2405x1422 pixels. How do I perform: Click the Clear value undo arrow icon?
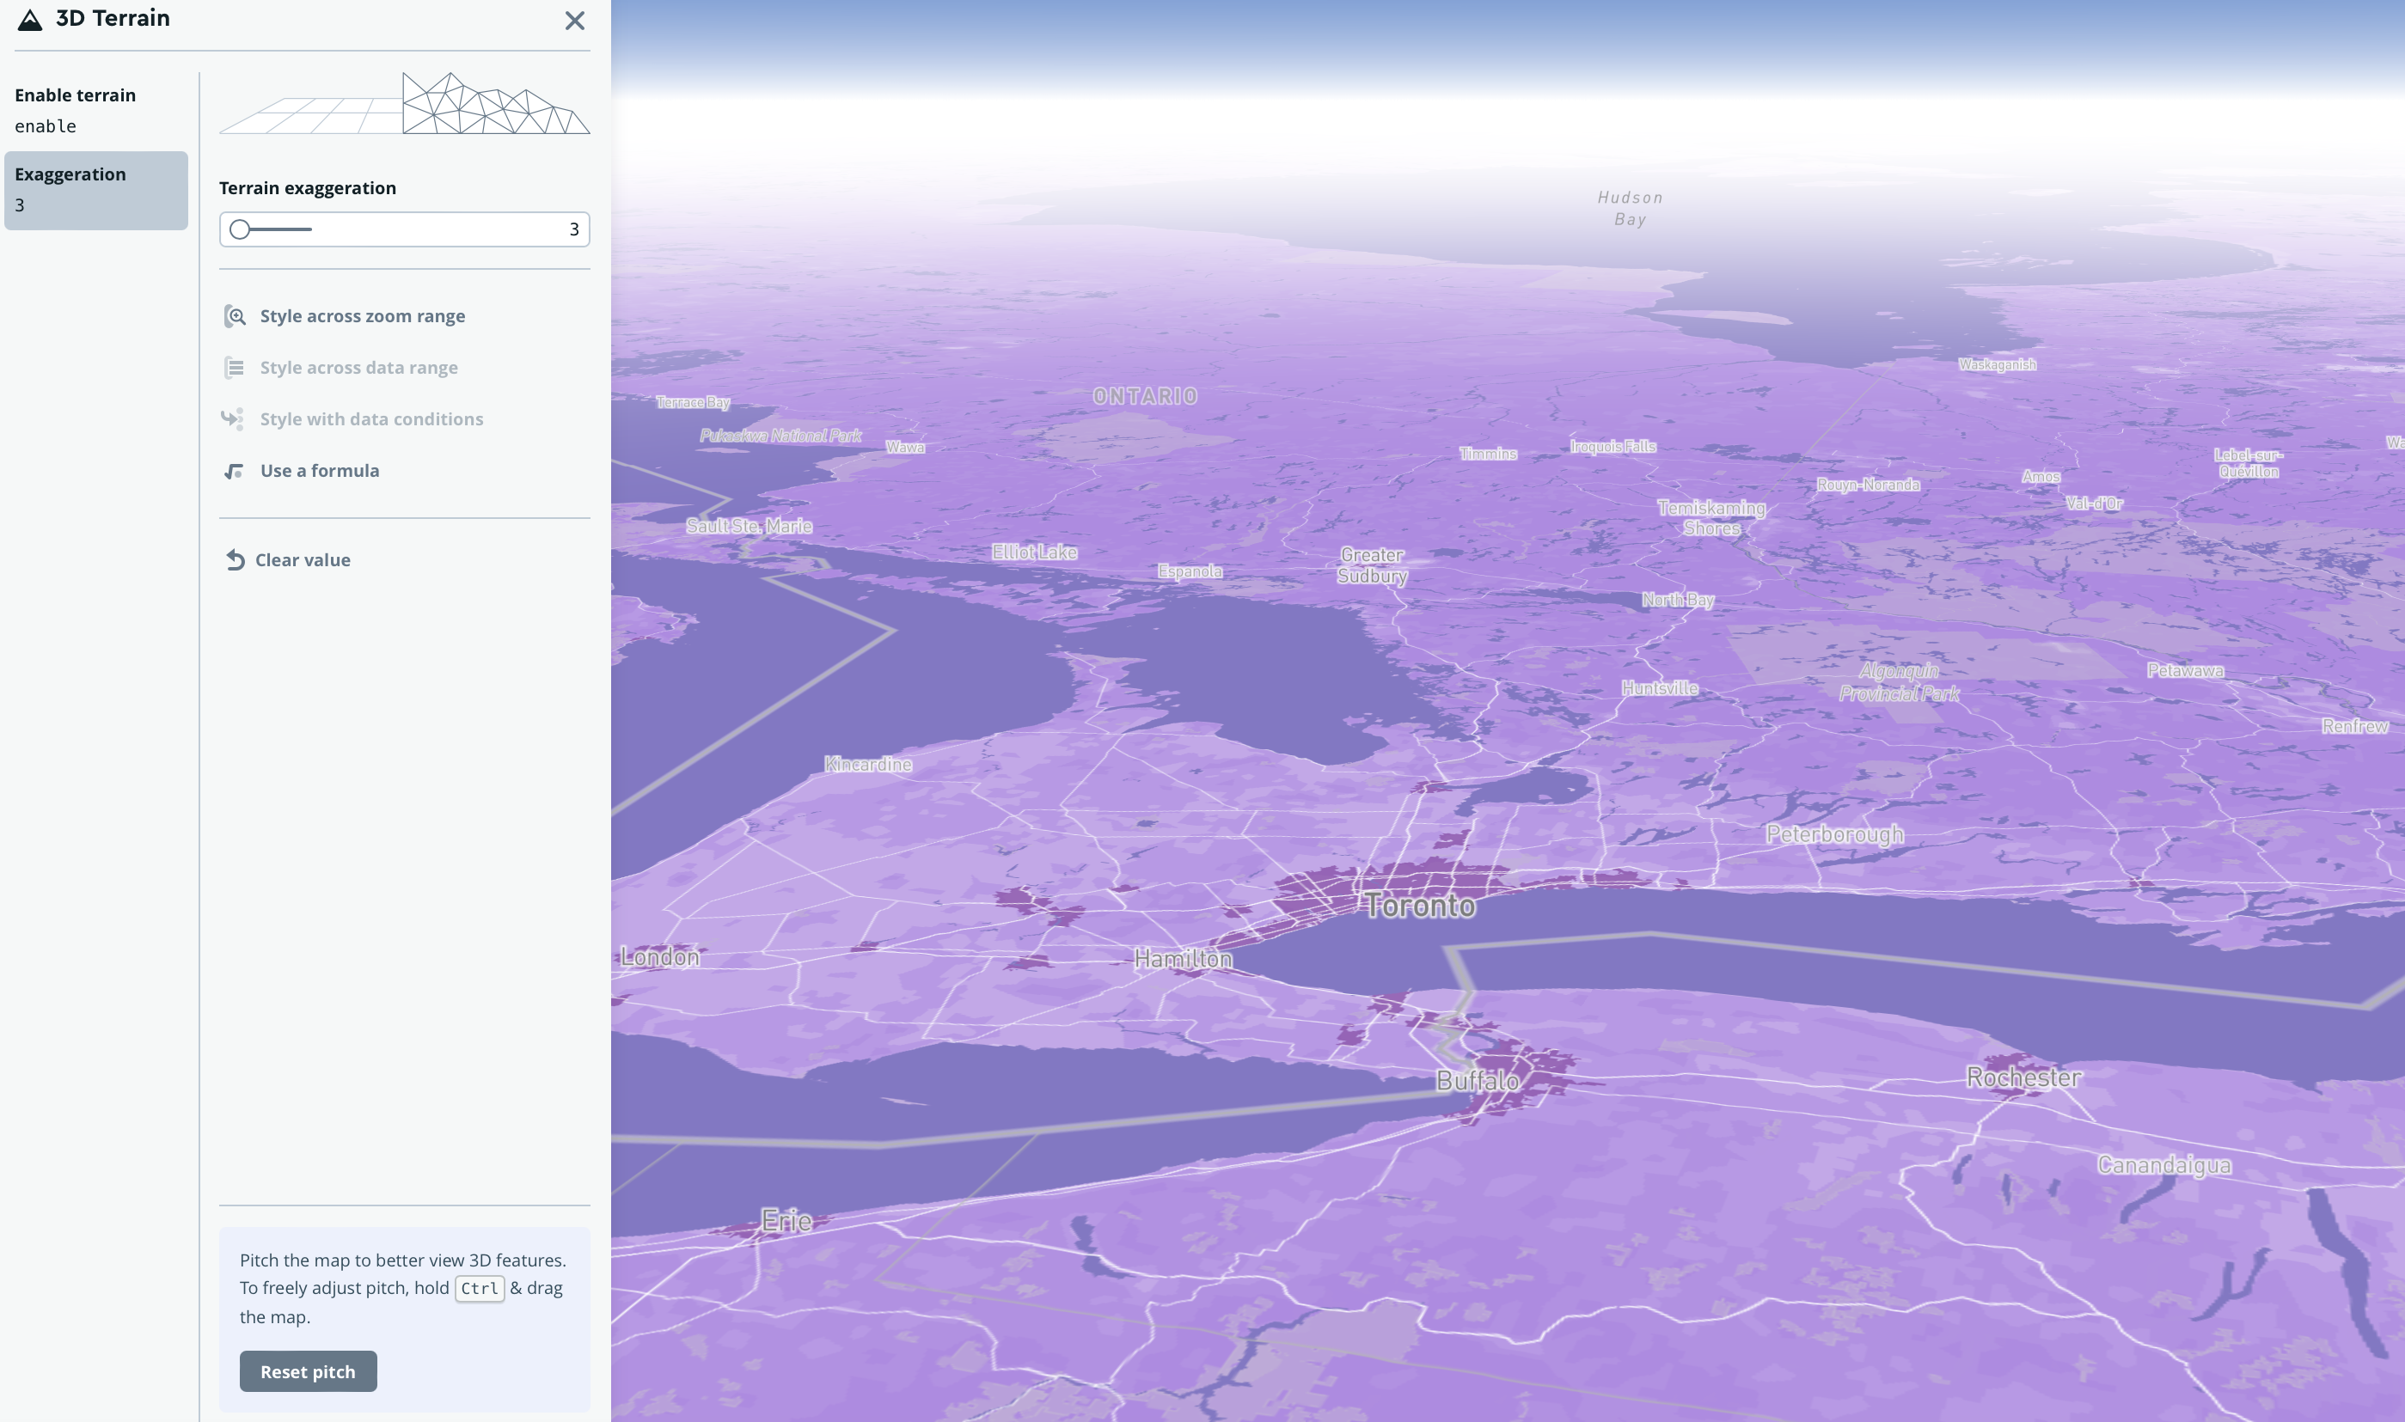(235, 560)
